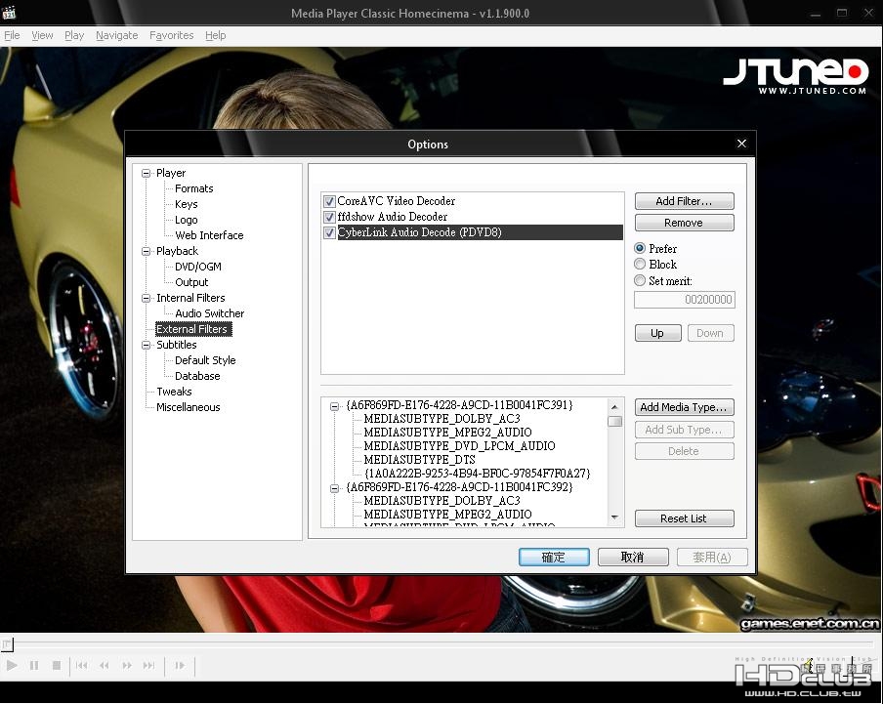Cancel with the 取消 button

click(633, 558)
